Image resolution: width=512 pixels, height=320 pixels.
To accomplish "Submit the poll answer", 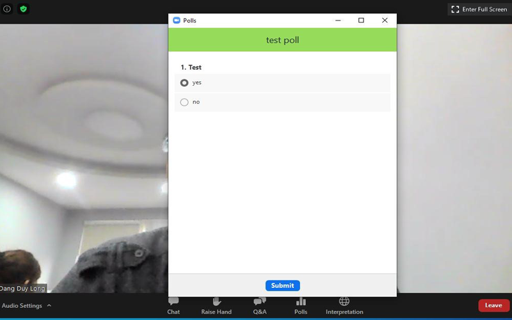I will point(282,285).
